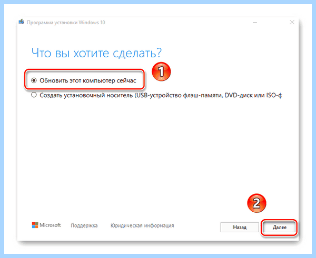
Task: Minimize the Windows 10 setup window
Action: pyautogui.click(x=255, y=22)
